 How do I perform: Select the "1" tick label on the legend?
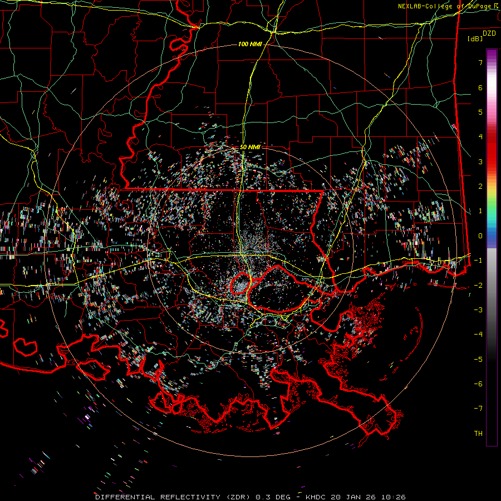480,211
